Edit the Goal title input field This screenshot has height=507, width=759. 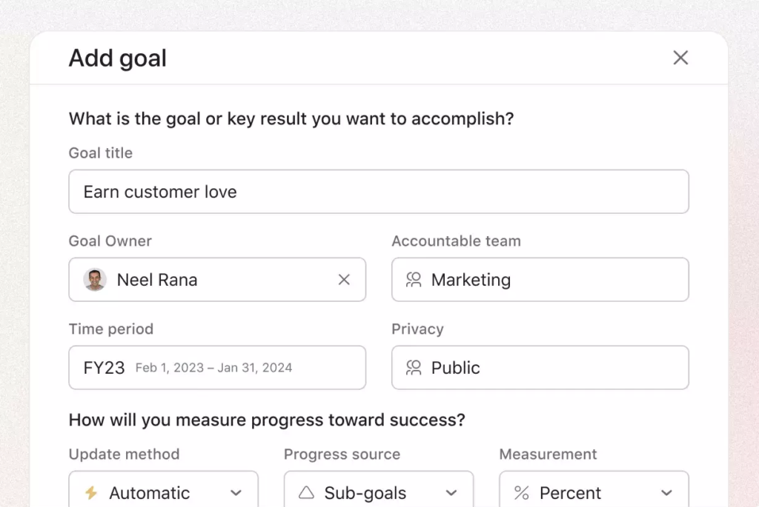click(x=379, y=192)
